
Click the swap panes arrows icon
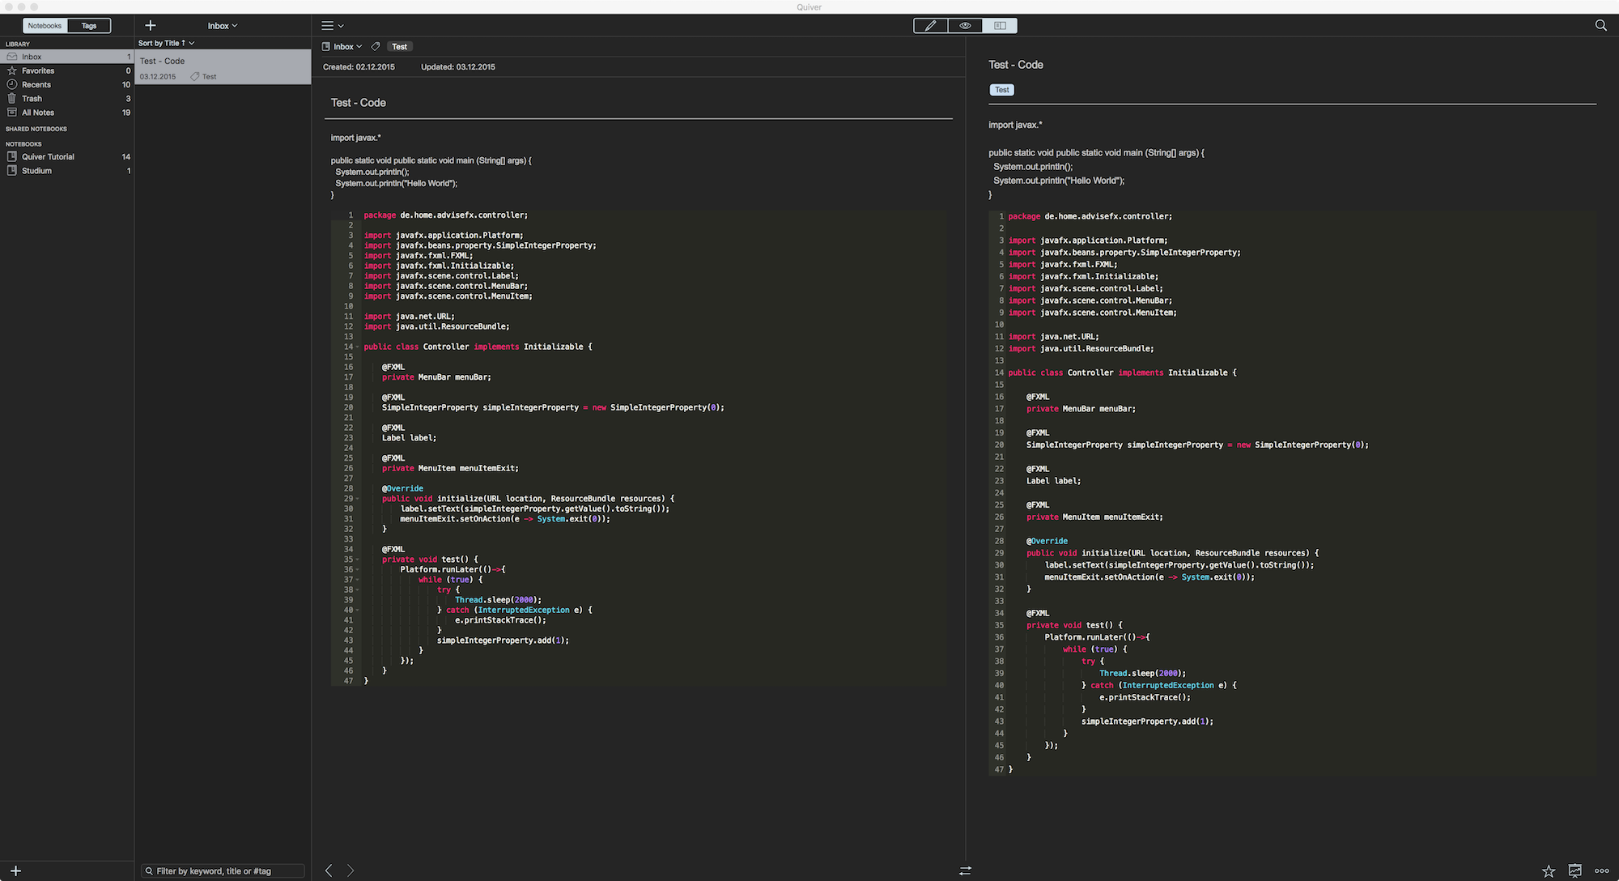coord(965,870)
